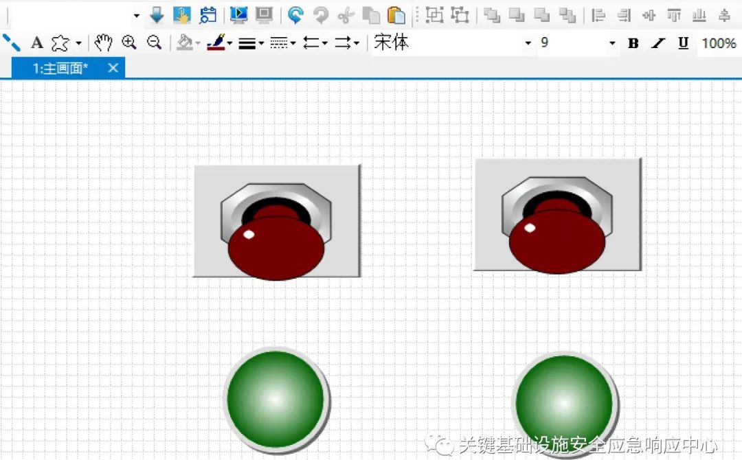Undo the last action

click(295, 15)
